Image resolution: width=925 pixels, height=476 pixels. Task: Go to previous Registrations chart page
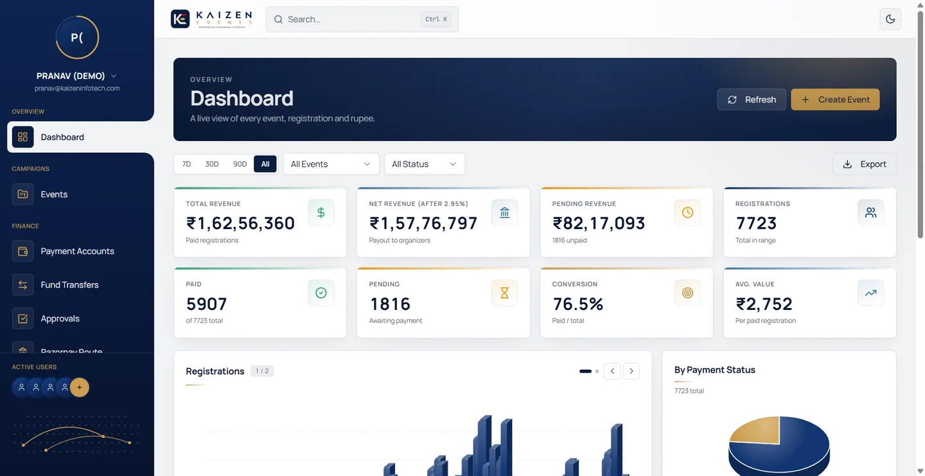pyautogui.click(x=612, y=371)
